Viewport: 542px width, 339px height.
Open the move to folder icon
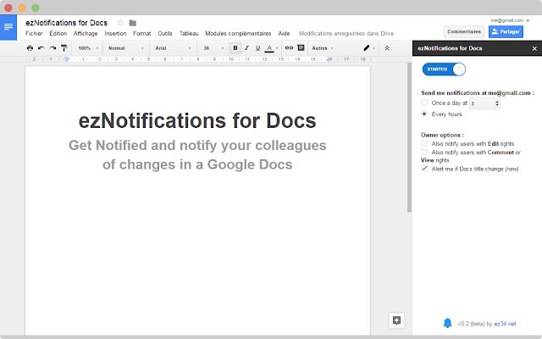click(x=133, y=23)
